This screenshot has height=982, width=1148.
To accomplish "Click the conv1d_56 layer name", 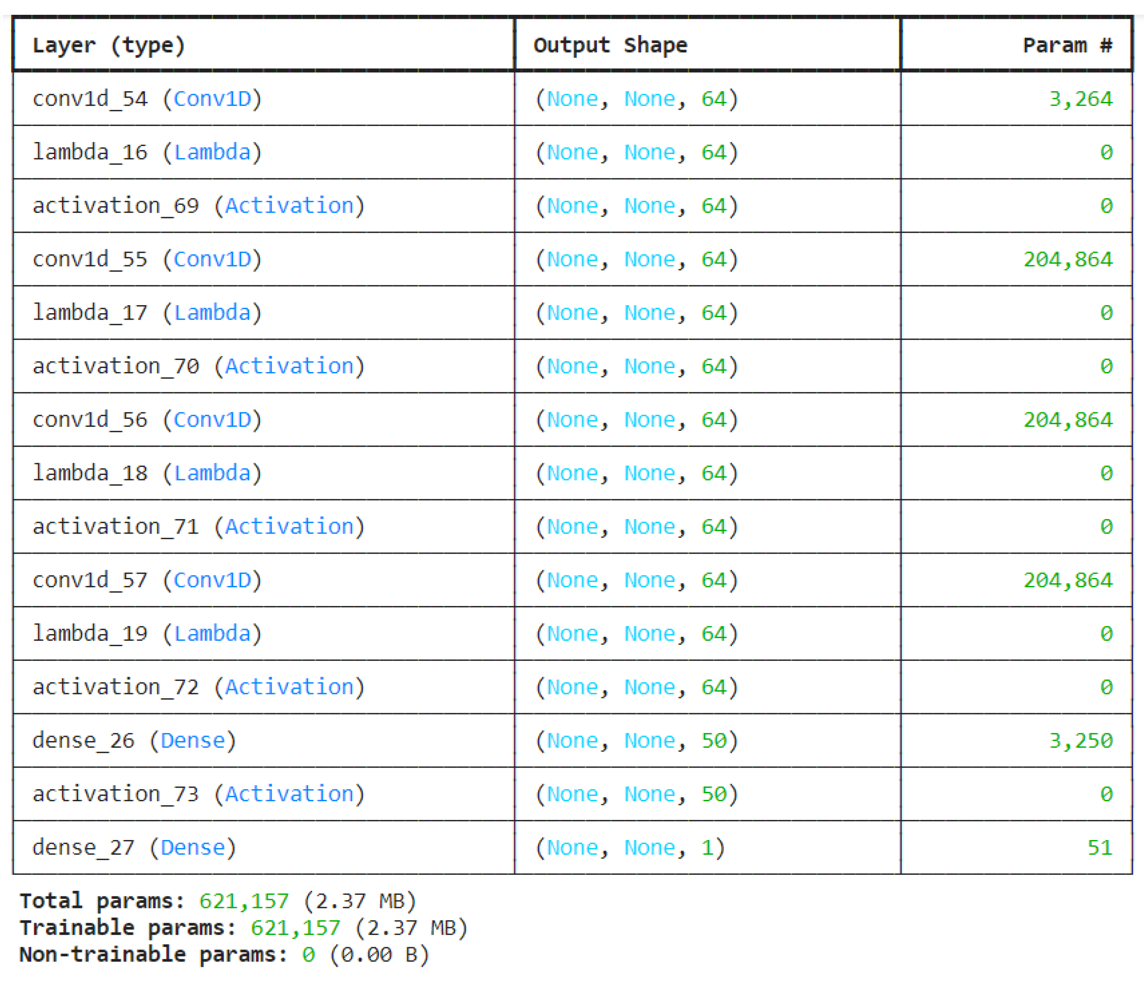I will coord(147,419).
